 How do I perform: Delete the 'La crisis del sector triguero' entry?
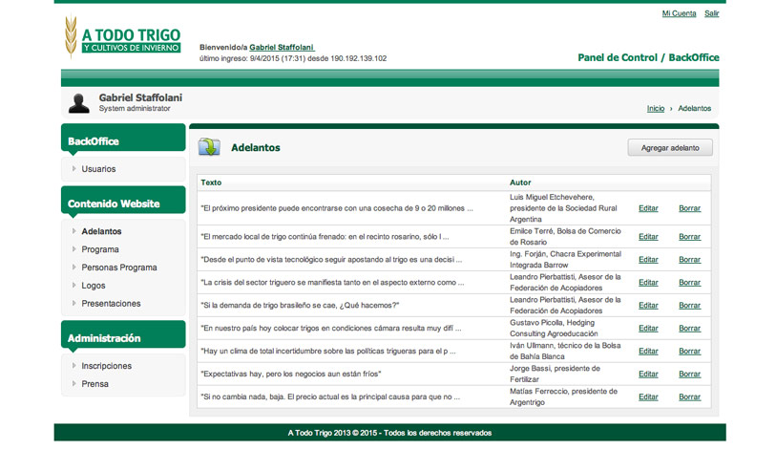click(689, 282)
